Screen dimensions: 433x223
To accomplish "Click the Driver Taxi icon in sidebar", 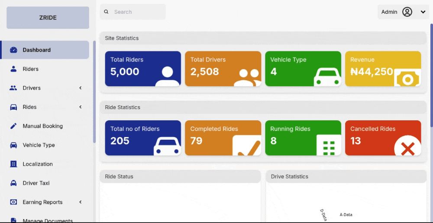I will point(13,183).
